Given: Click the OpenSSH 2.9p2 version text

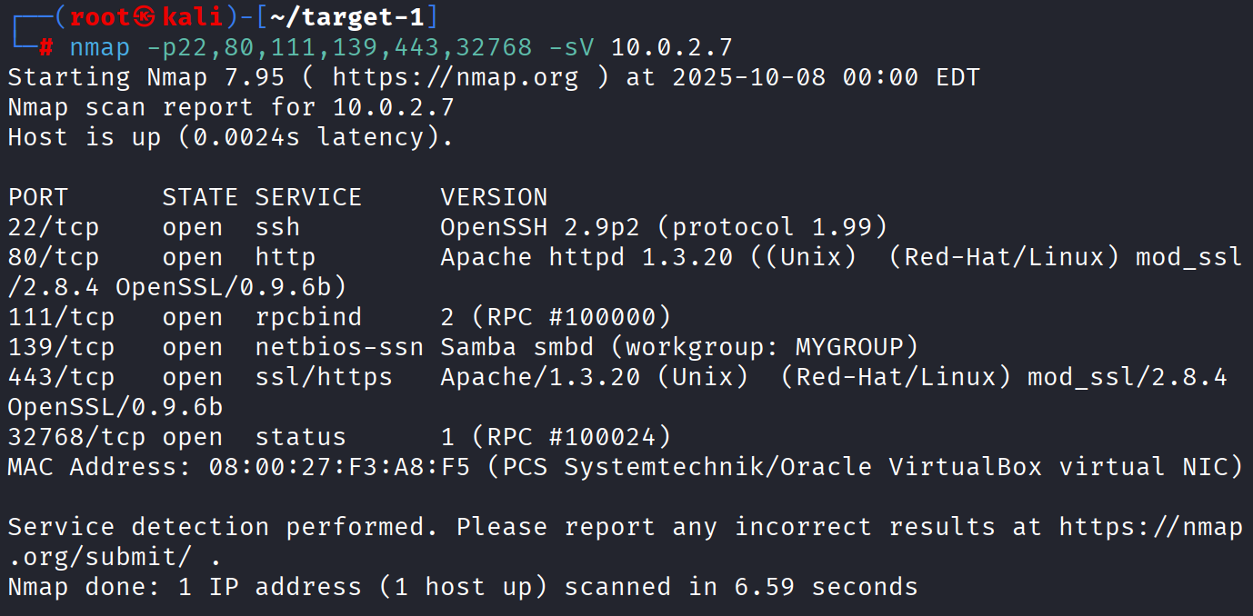Looking at the screenshot, I should [x=547, y=227].
